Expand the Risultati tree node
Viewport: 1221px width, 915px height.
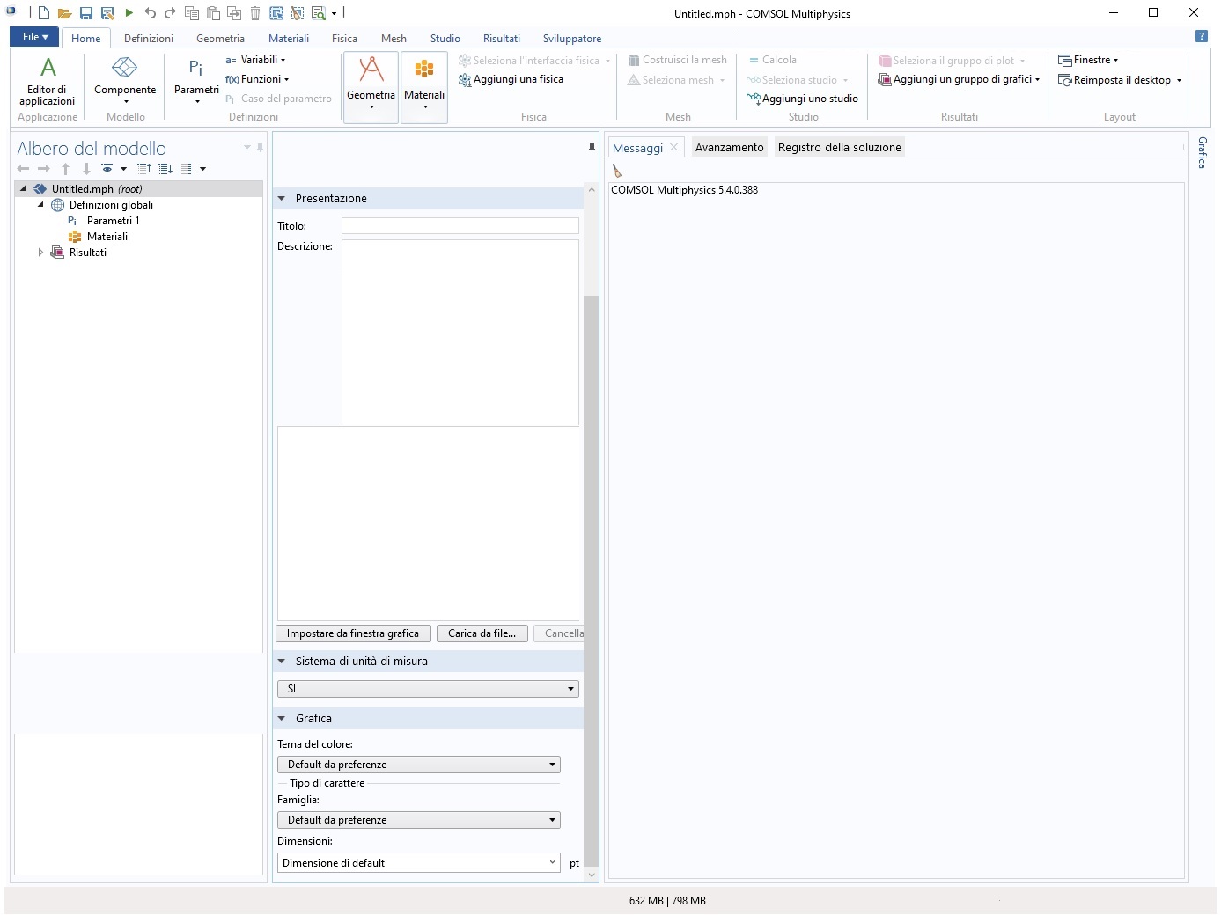[x=40, y=253]
